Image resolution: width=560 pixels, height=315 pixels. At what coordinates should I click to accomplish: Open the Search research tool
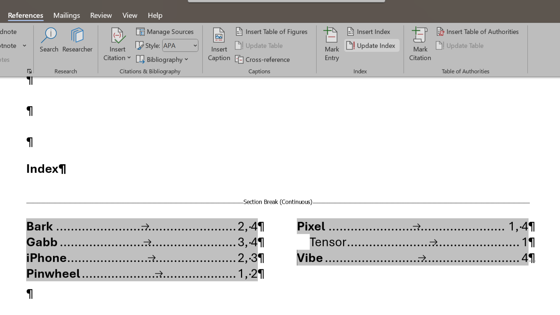click(x=49, y=40)
